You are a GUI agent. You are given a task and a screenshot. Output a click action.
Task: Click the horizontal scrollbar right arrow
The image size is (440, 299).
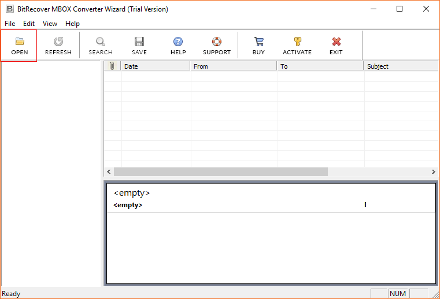tap(433, 171)
